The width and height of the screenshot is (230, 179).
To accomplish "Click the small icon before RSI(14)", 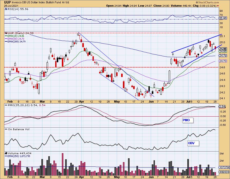I will coord(6,9).
